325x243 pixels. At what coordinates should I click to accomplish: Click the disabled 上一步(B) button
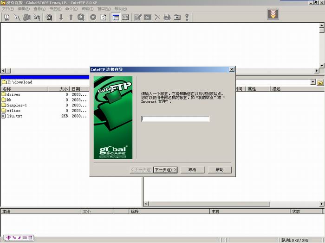141,170
